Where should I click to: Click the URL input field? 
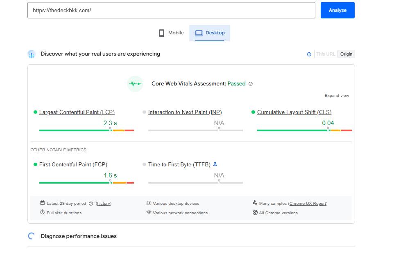tap(171, 10)
